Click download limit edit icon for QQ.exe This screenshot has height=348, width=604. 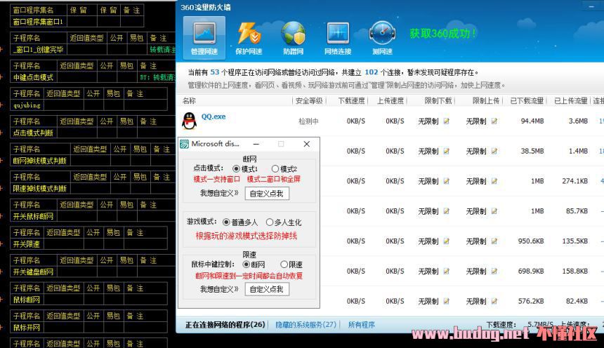(446, 121)
